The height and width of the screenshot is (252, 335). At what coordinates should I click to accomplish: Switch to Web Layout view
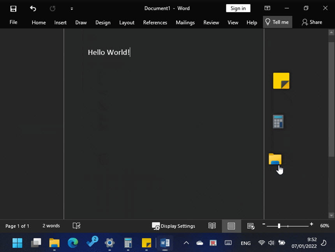(250, 226)
